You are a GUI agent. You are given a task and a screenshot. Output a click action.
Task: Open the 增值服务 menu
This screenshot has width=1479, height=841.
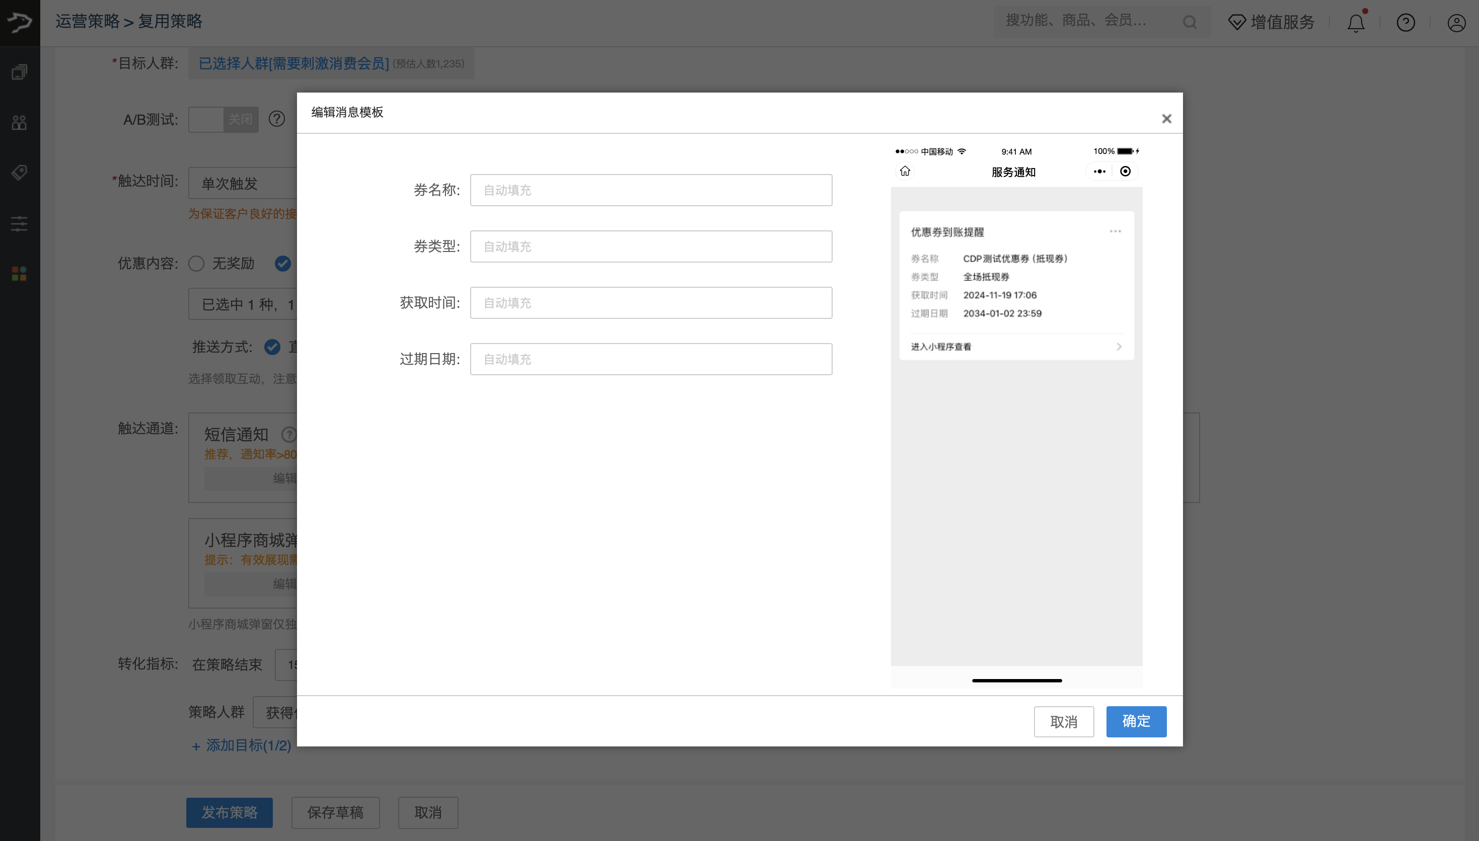click(x=1271, y=23)
